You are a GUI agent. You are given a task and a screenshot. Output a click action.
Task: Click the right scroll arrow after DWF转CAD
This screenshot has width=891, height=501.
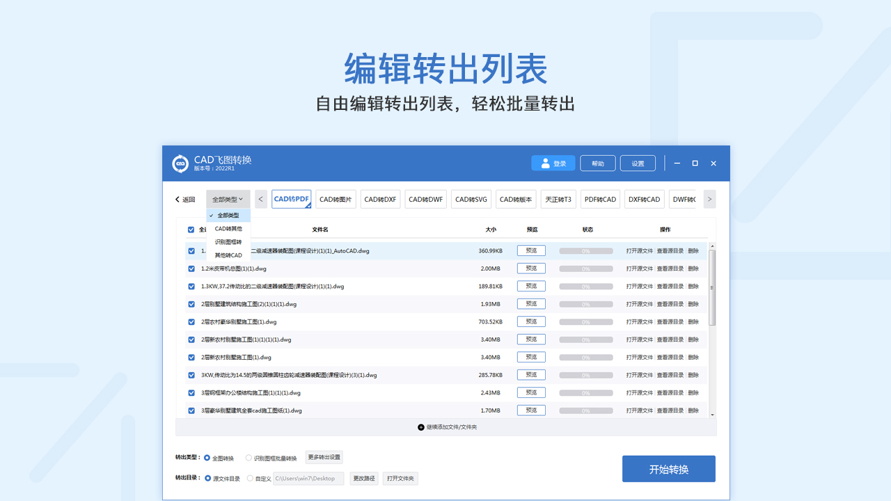point(709,199)
